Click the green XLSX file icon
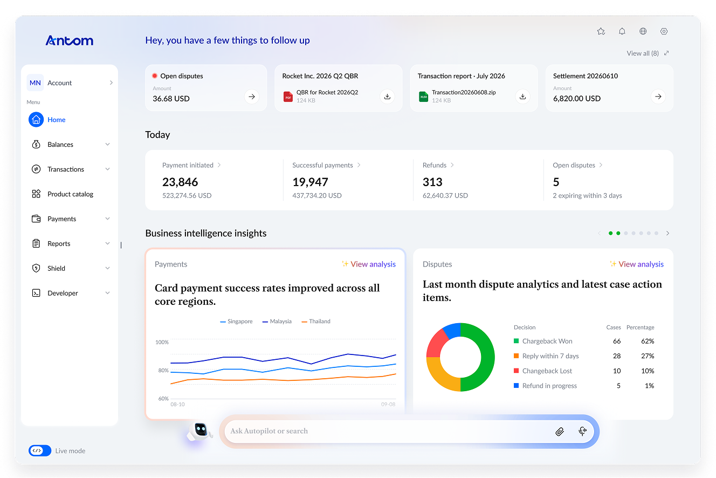Screen dimensions: 716x478 click(x=424, y=97)
